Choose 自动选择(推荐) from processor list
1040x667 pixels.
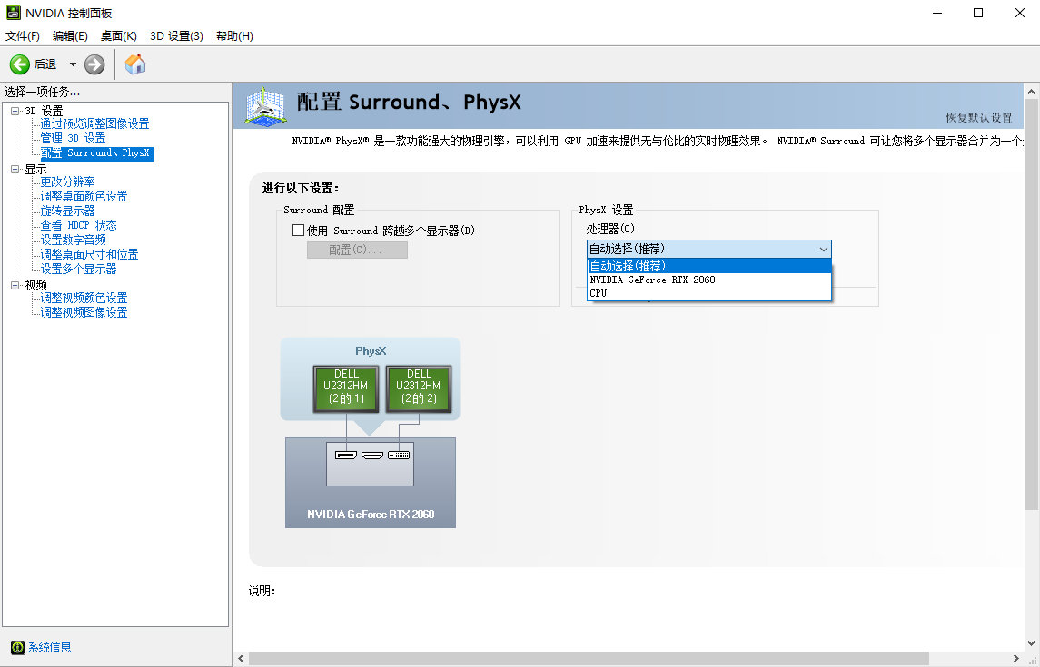[709, 266]
